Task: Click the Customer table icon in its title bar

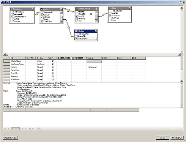Action: pyautogui.click(x=11, y=9)
